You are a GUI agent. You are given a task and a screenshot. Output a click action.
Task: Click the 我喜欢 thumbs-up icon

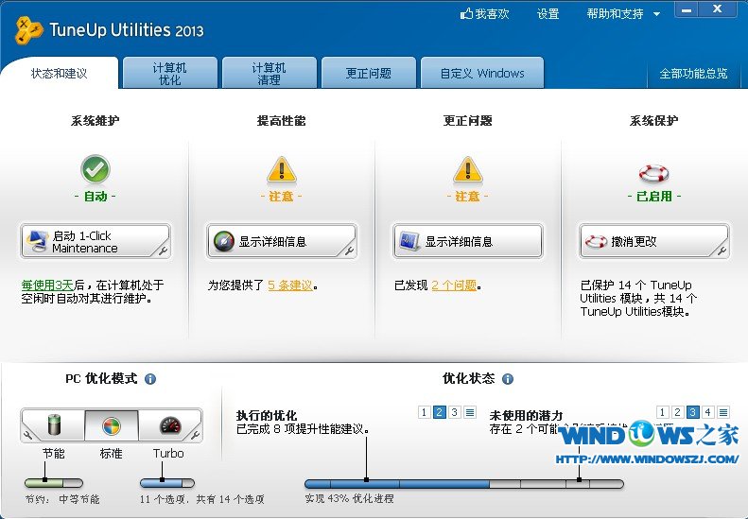466,14
